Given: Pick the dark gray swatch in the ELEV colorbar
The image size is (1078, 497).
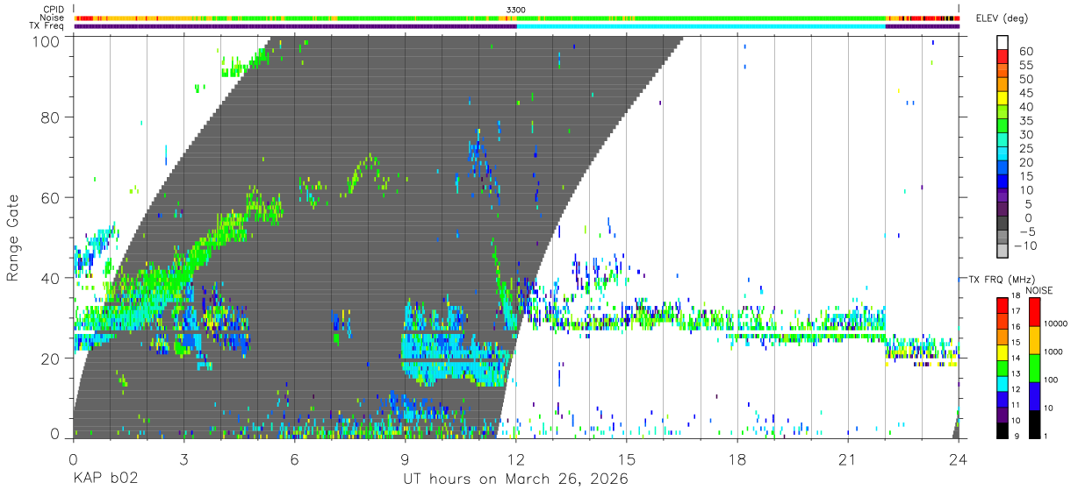Looking at the screenshot, I should tap(1003, 224).
